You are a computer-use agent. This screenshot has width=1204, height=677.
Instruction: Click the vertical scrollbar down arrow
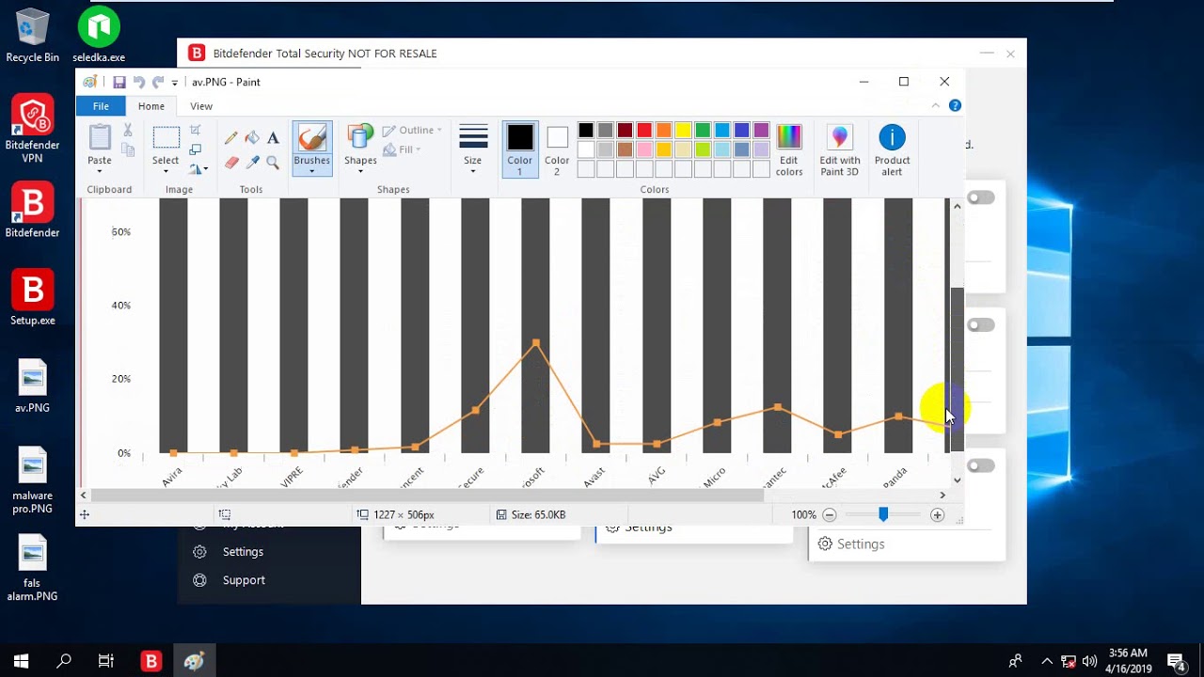tap(957, 480)
